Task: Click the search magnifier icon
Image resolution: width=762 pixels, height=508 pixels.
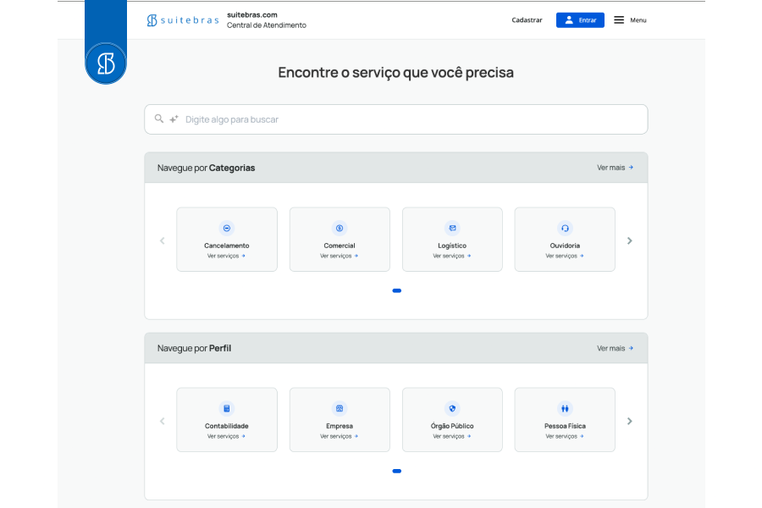Action: (x=159, y=119)
